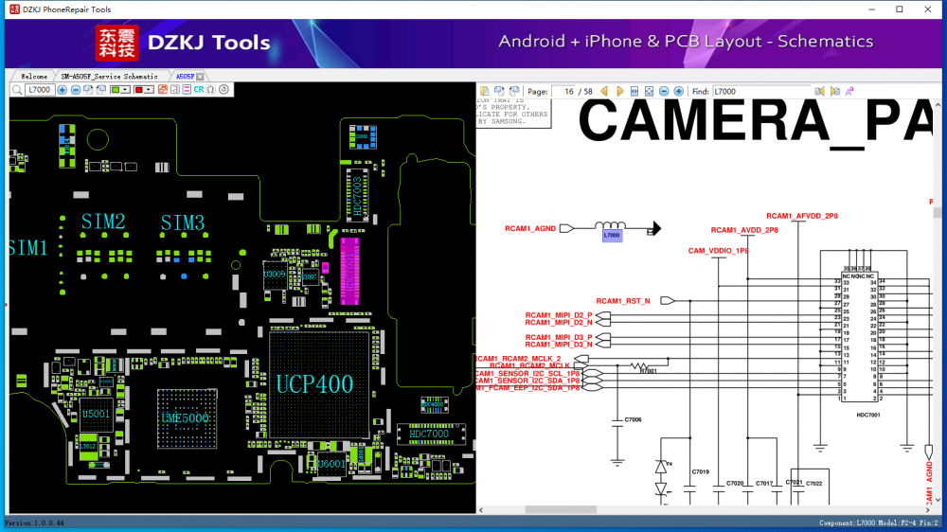The width and height of the screenshot is (947, 532).
Task: Click the HDC7003 connector on PCB
Action: coord(357,194)
